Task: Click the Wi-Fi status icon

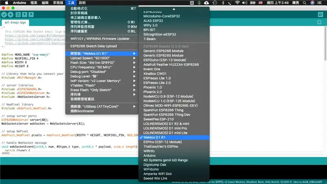Action: [x=237, y=3]
